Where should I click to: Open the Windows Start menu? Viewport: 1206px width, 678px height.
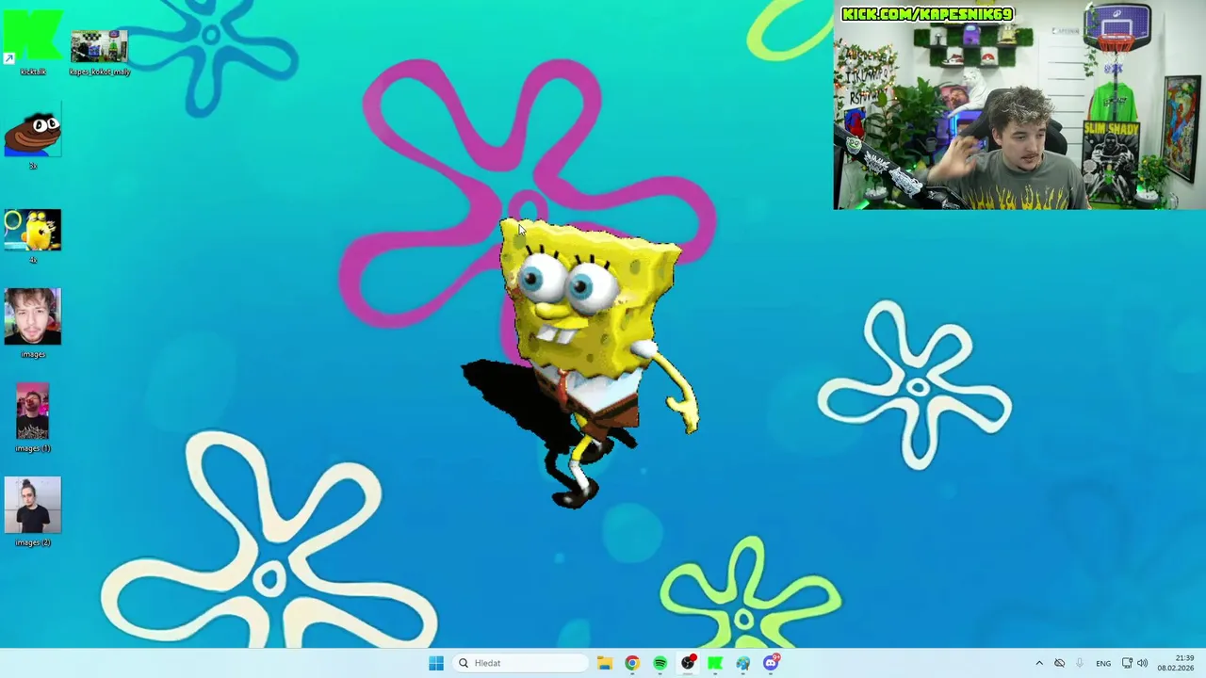[436, 663]
